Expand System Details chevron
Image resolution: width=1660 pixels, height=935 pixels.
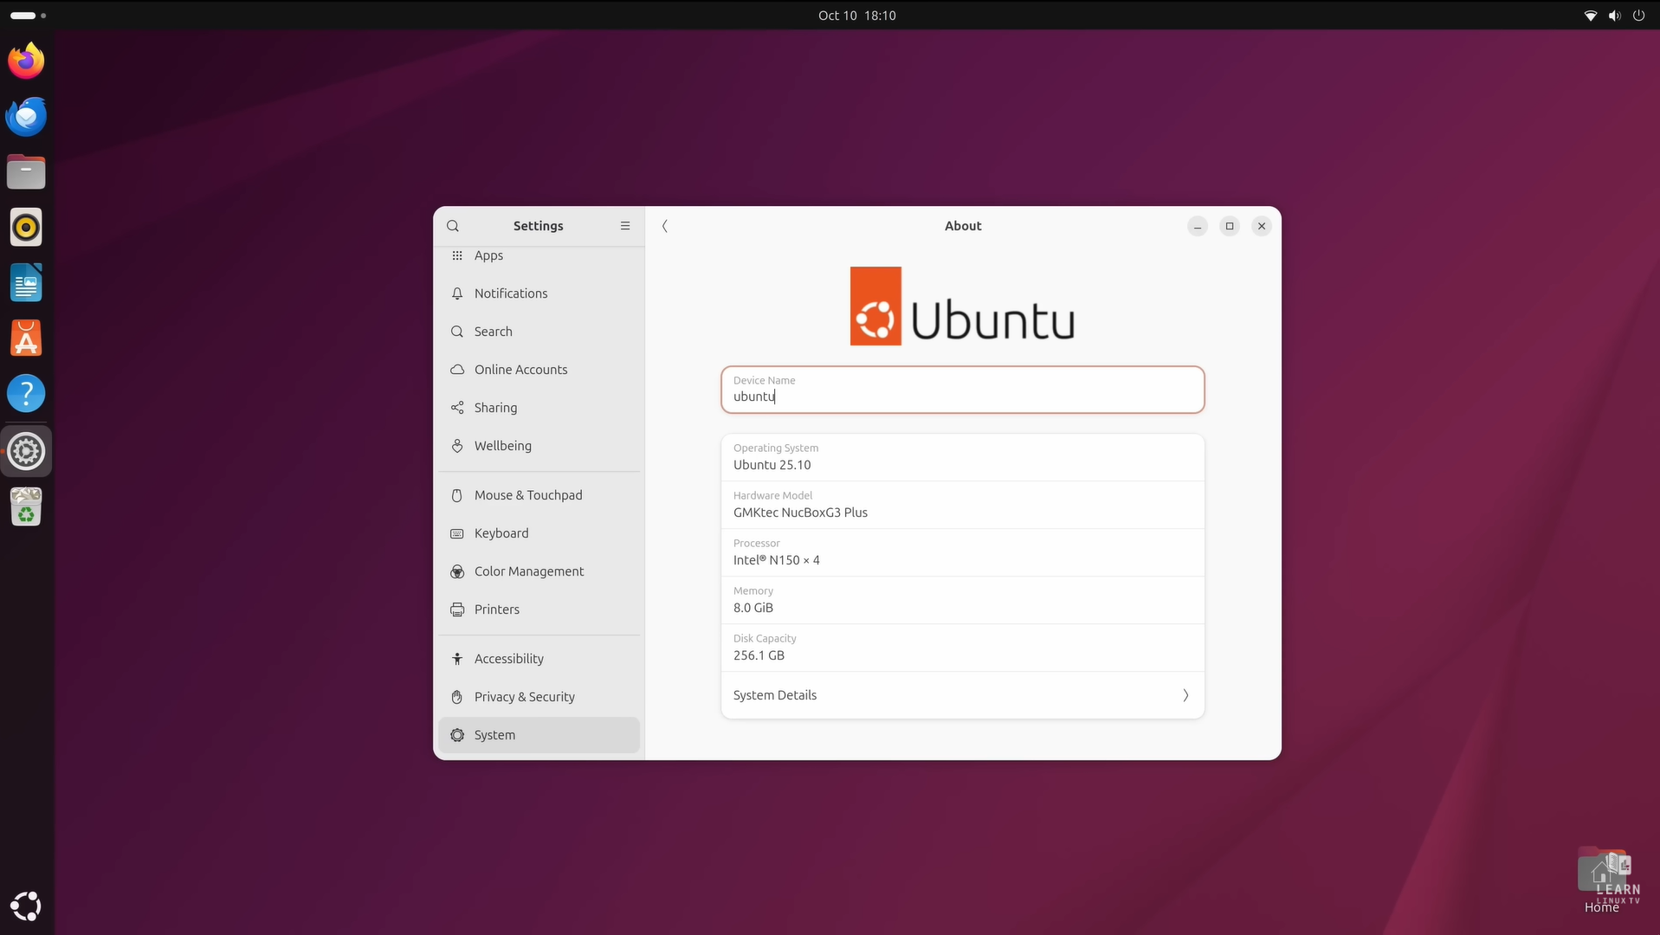coord(1185,695)
